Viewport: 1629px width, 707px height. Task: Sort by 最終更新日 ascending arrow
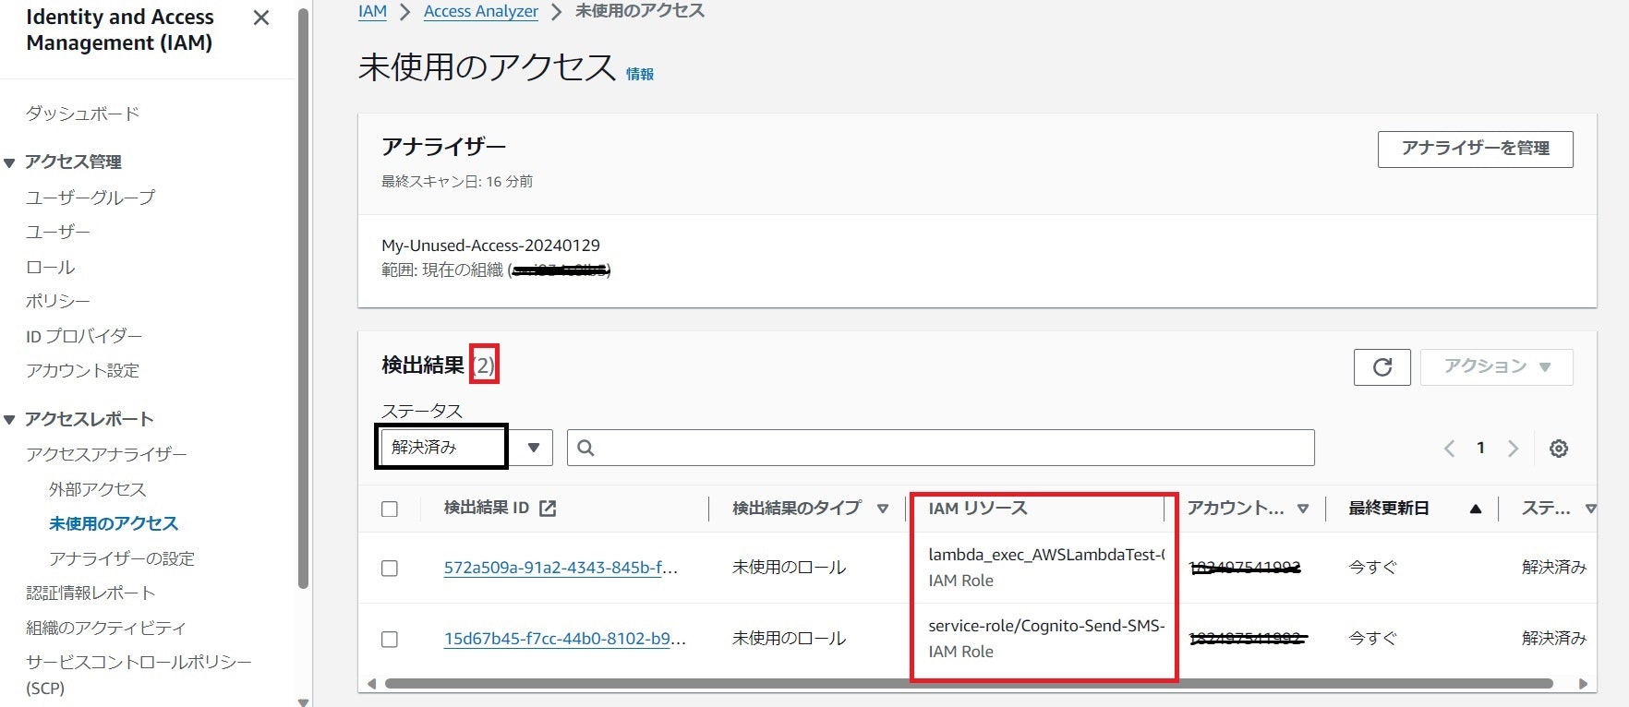coord(1476,509)
